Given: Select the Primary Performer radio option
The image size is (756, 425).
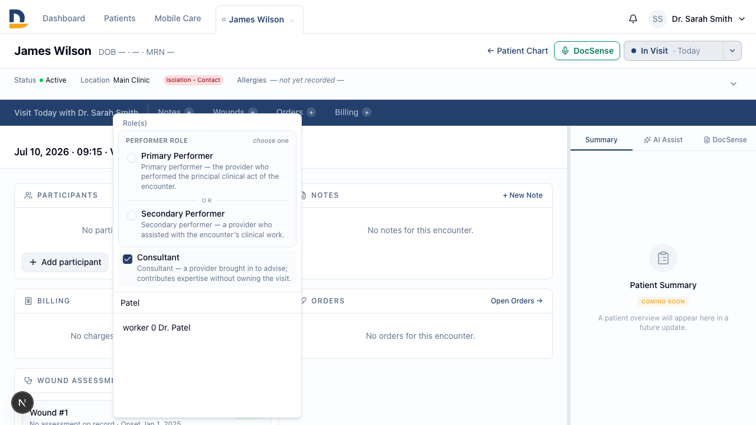Looking at the screenshot, I should tap(132, 158).
